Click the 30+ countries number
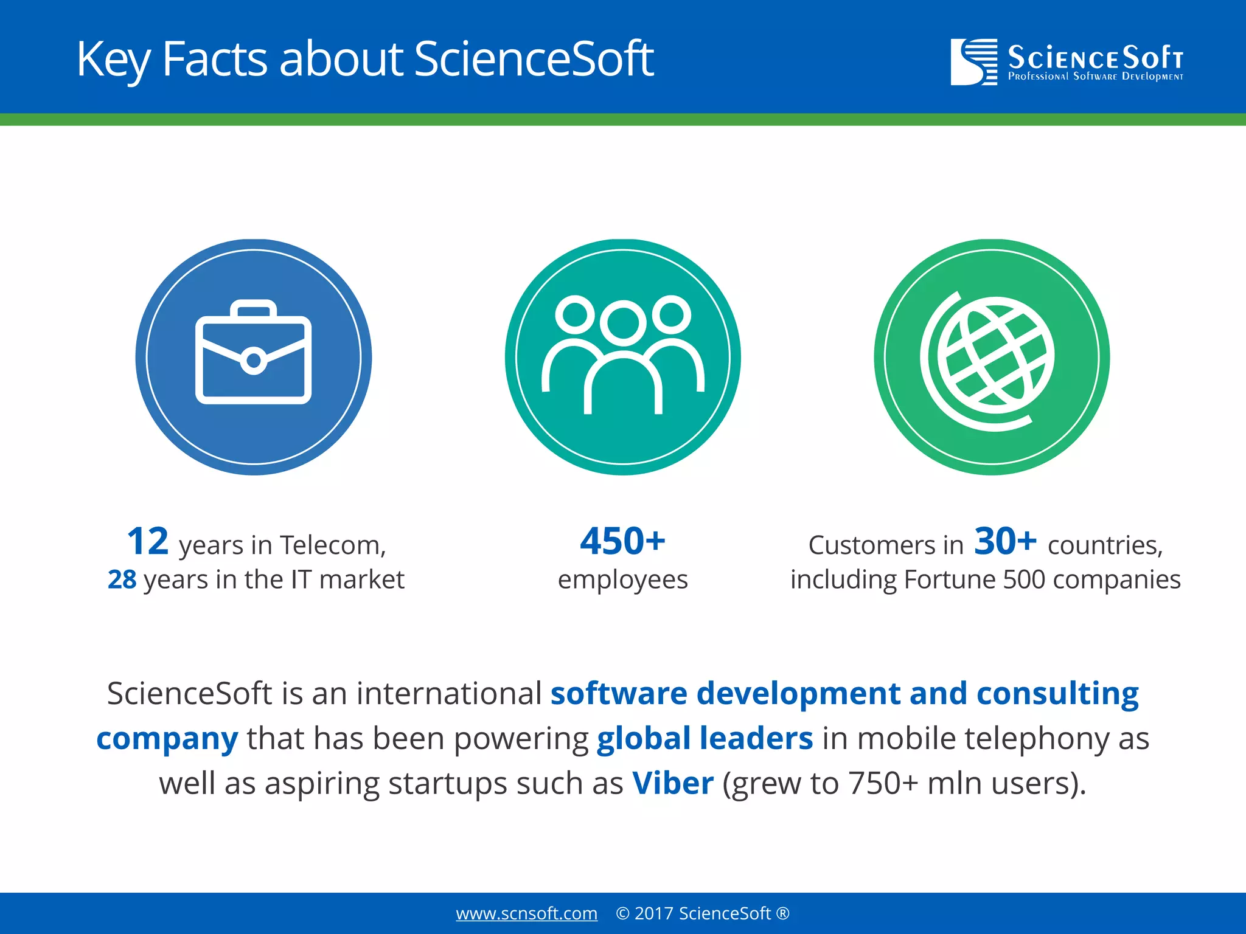The height and width of the screenshot is (934, 1246). coord(1005,541)
